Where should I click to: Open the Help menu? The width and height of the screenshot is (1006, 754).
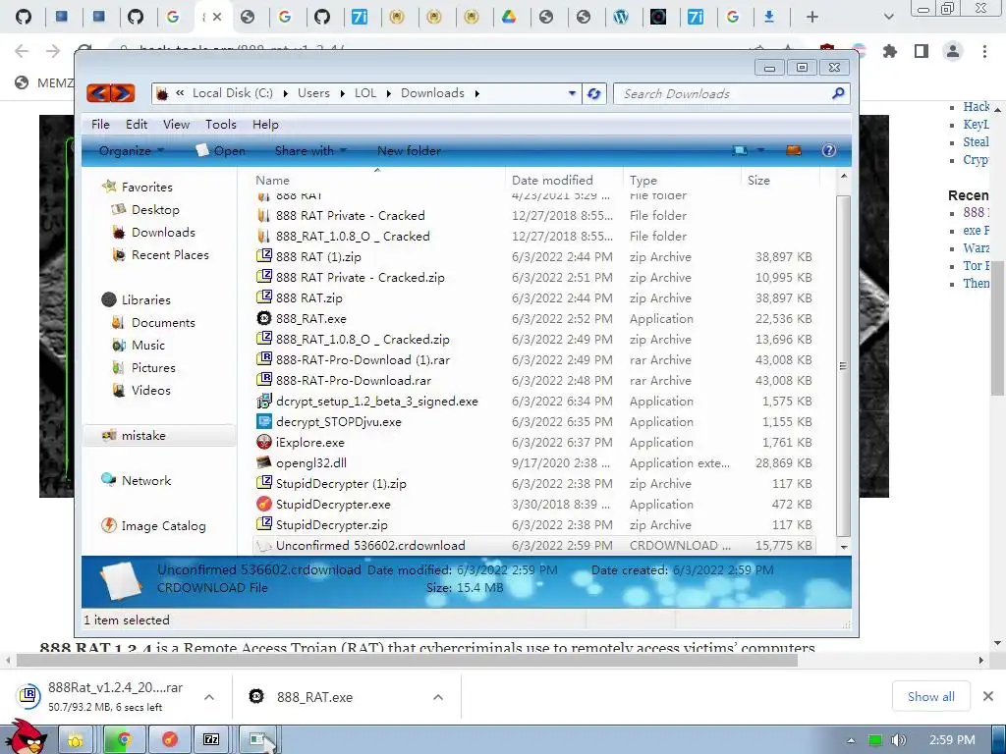tap(265, 125)
